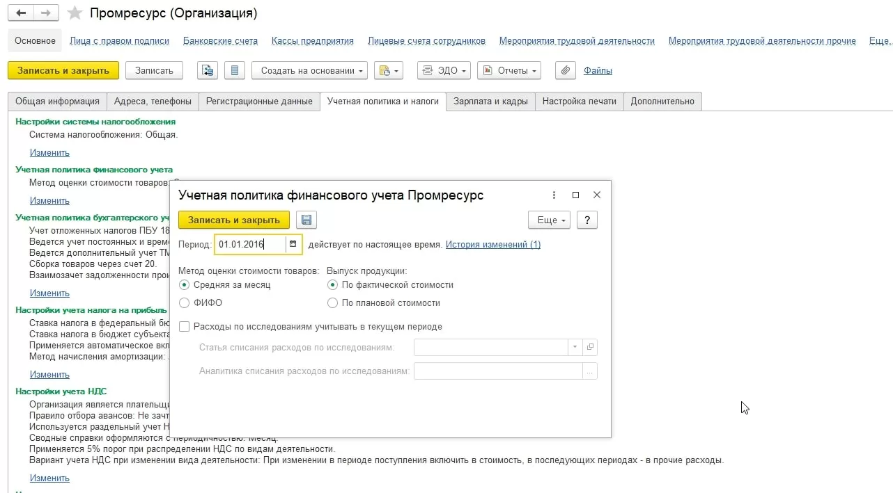
Task: Open the Регистрационные данные tab
Action: [x=259, y=101]
